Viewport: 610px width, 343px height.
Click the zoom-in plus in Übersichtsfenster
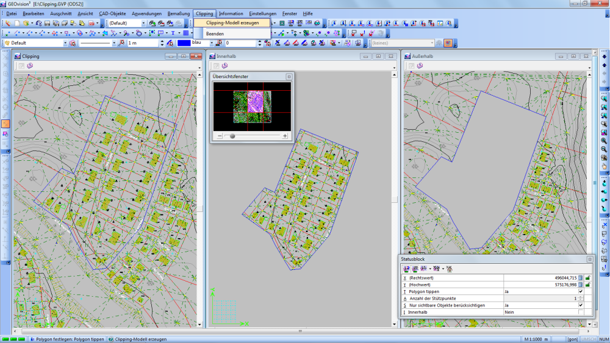point(285,136)
